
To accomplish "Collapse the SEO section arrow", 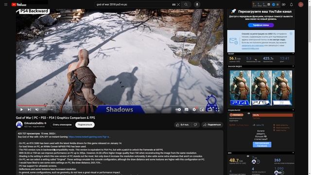I will 293,153.
